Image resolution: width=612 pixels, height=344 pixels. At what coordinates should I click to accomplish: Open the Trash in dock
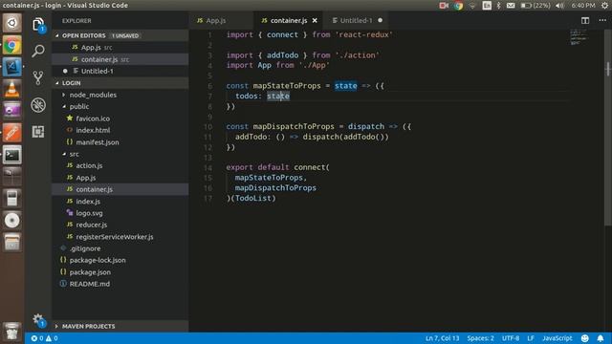12,332
